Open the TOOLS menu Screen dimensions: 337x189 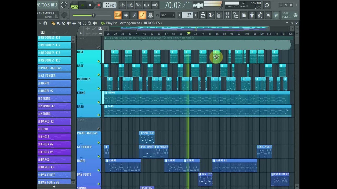click(46, 5)
